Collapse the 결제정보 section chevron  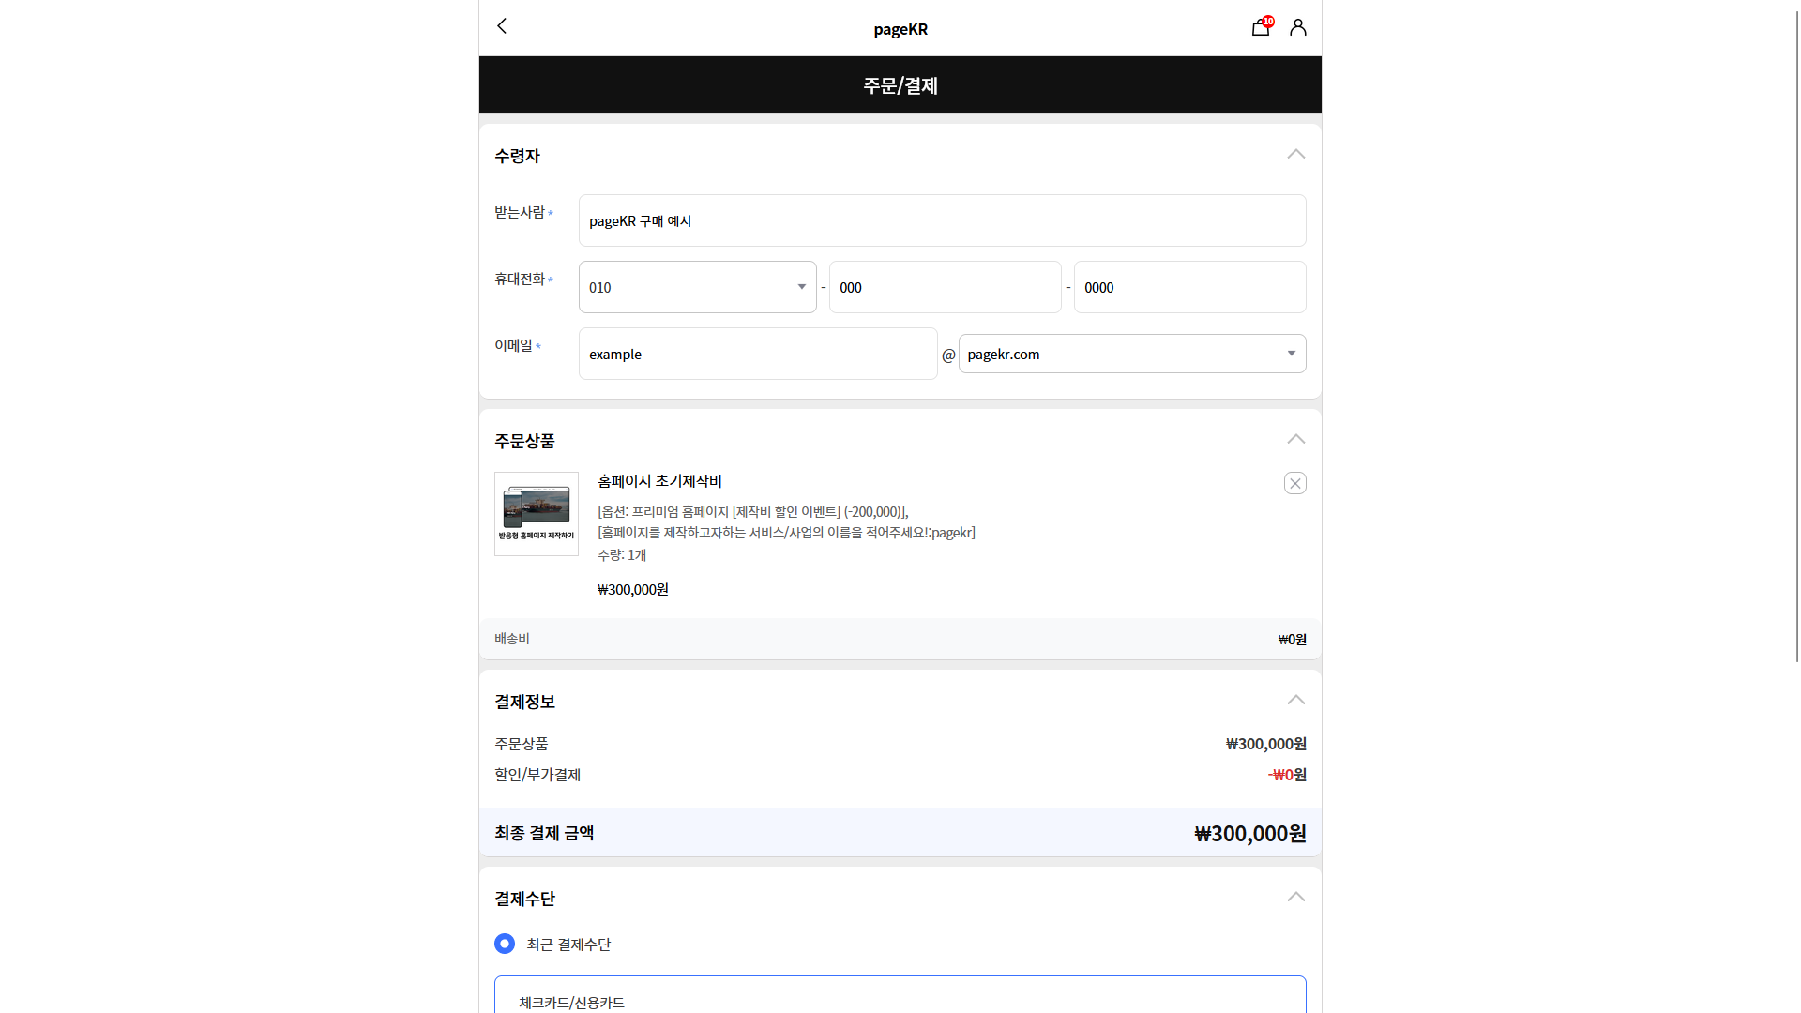point(1295,701)
